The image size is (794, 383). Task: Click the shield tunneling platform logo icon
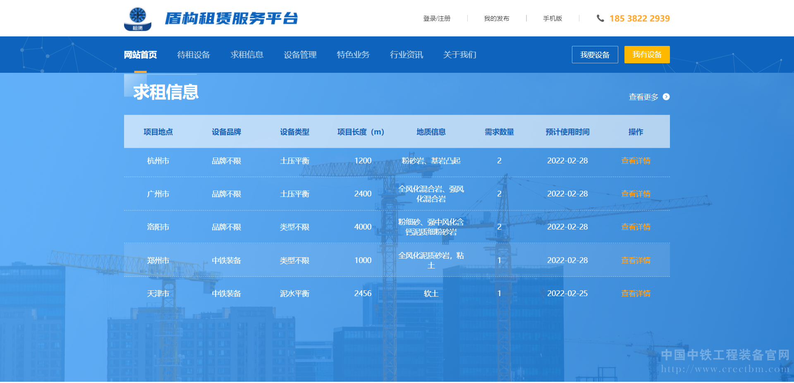click(138, 19)
